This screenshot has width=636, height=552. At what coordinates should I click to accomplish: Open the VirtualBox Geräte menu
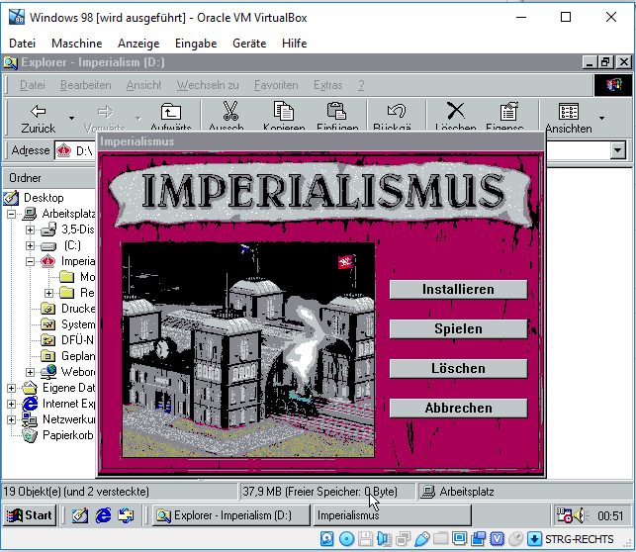[x=249, y=44]
